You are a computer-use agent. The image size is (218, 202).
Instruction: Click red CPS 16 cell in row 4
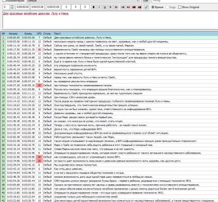39,49
